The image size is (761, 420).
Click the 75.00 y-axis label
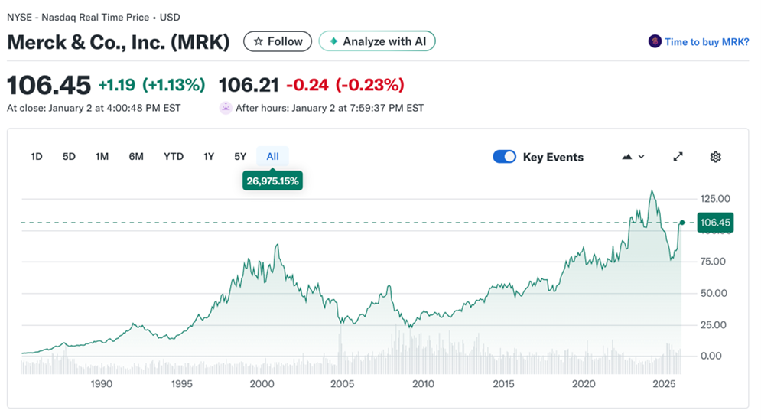pos(713,262)
